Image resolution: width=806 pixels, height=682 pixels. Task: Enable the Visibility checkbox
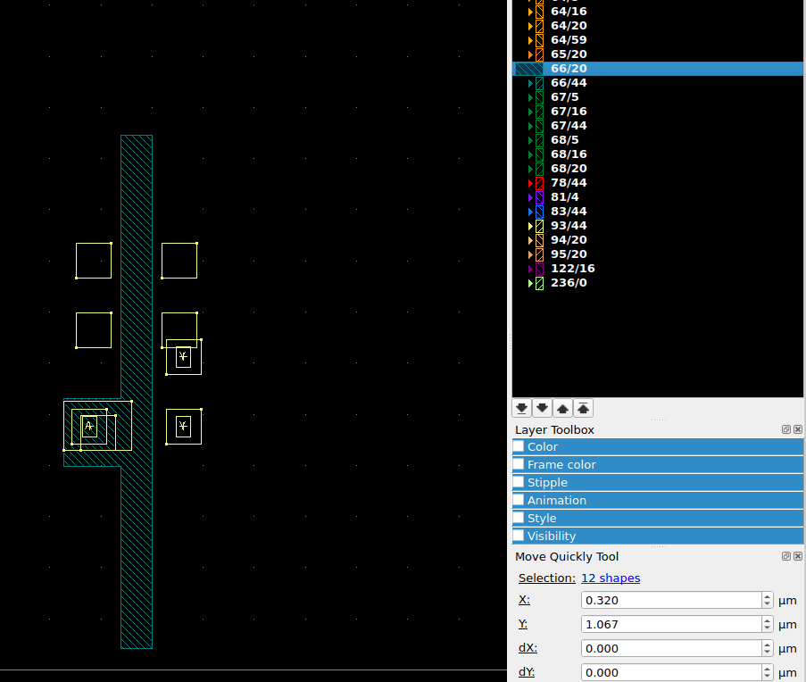pos(519,536)
